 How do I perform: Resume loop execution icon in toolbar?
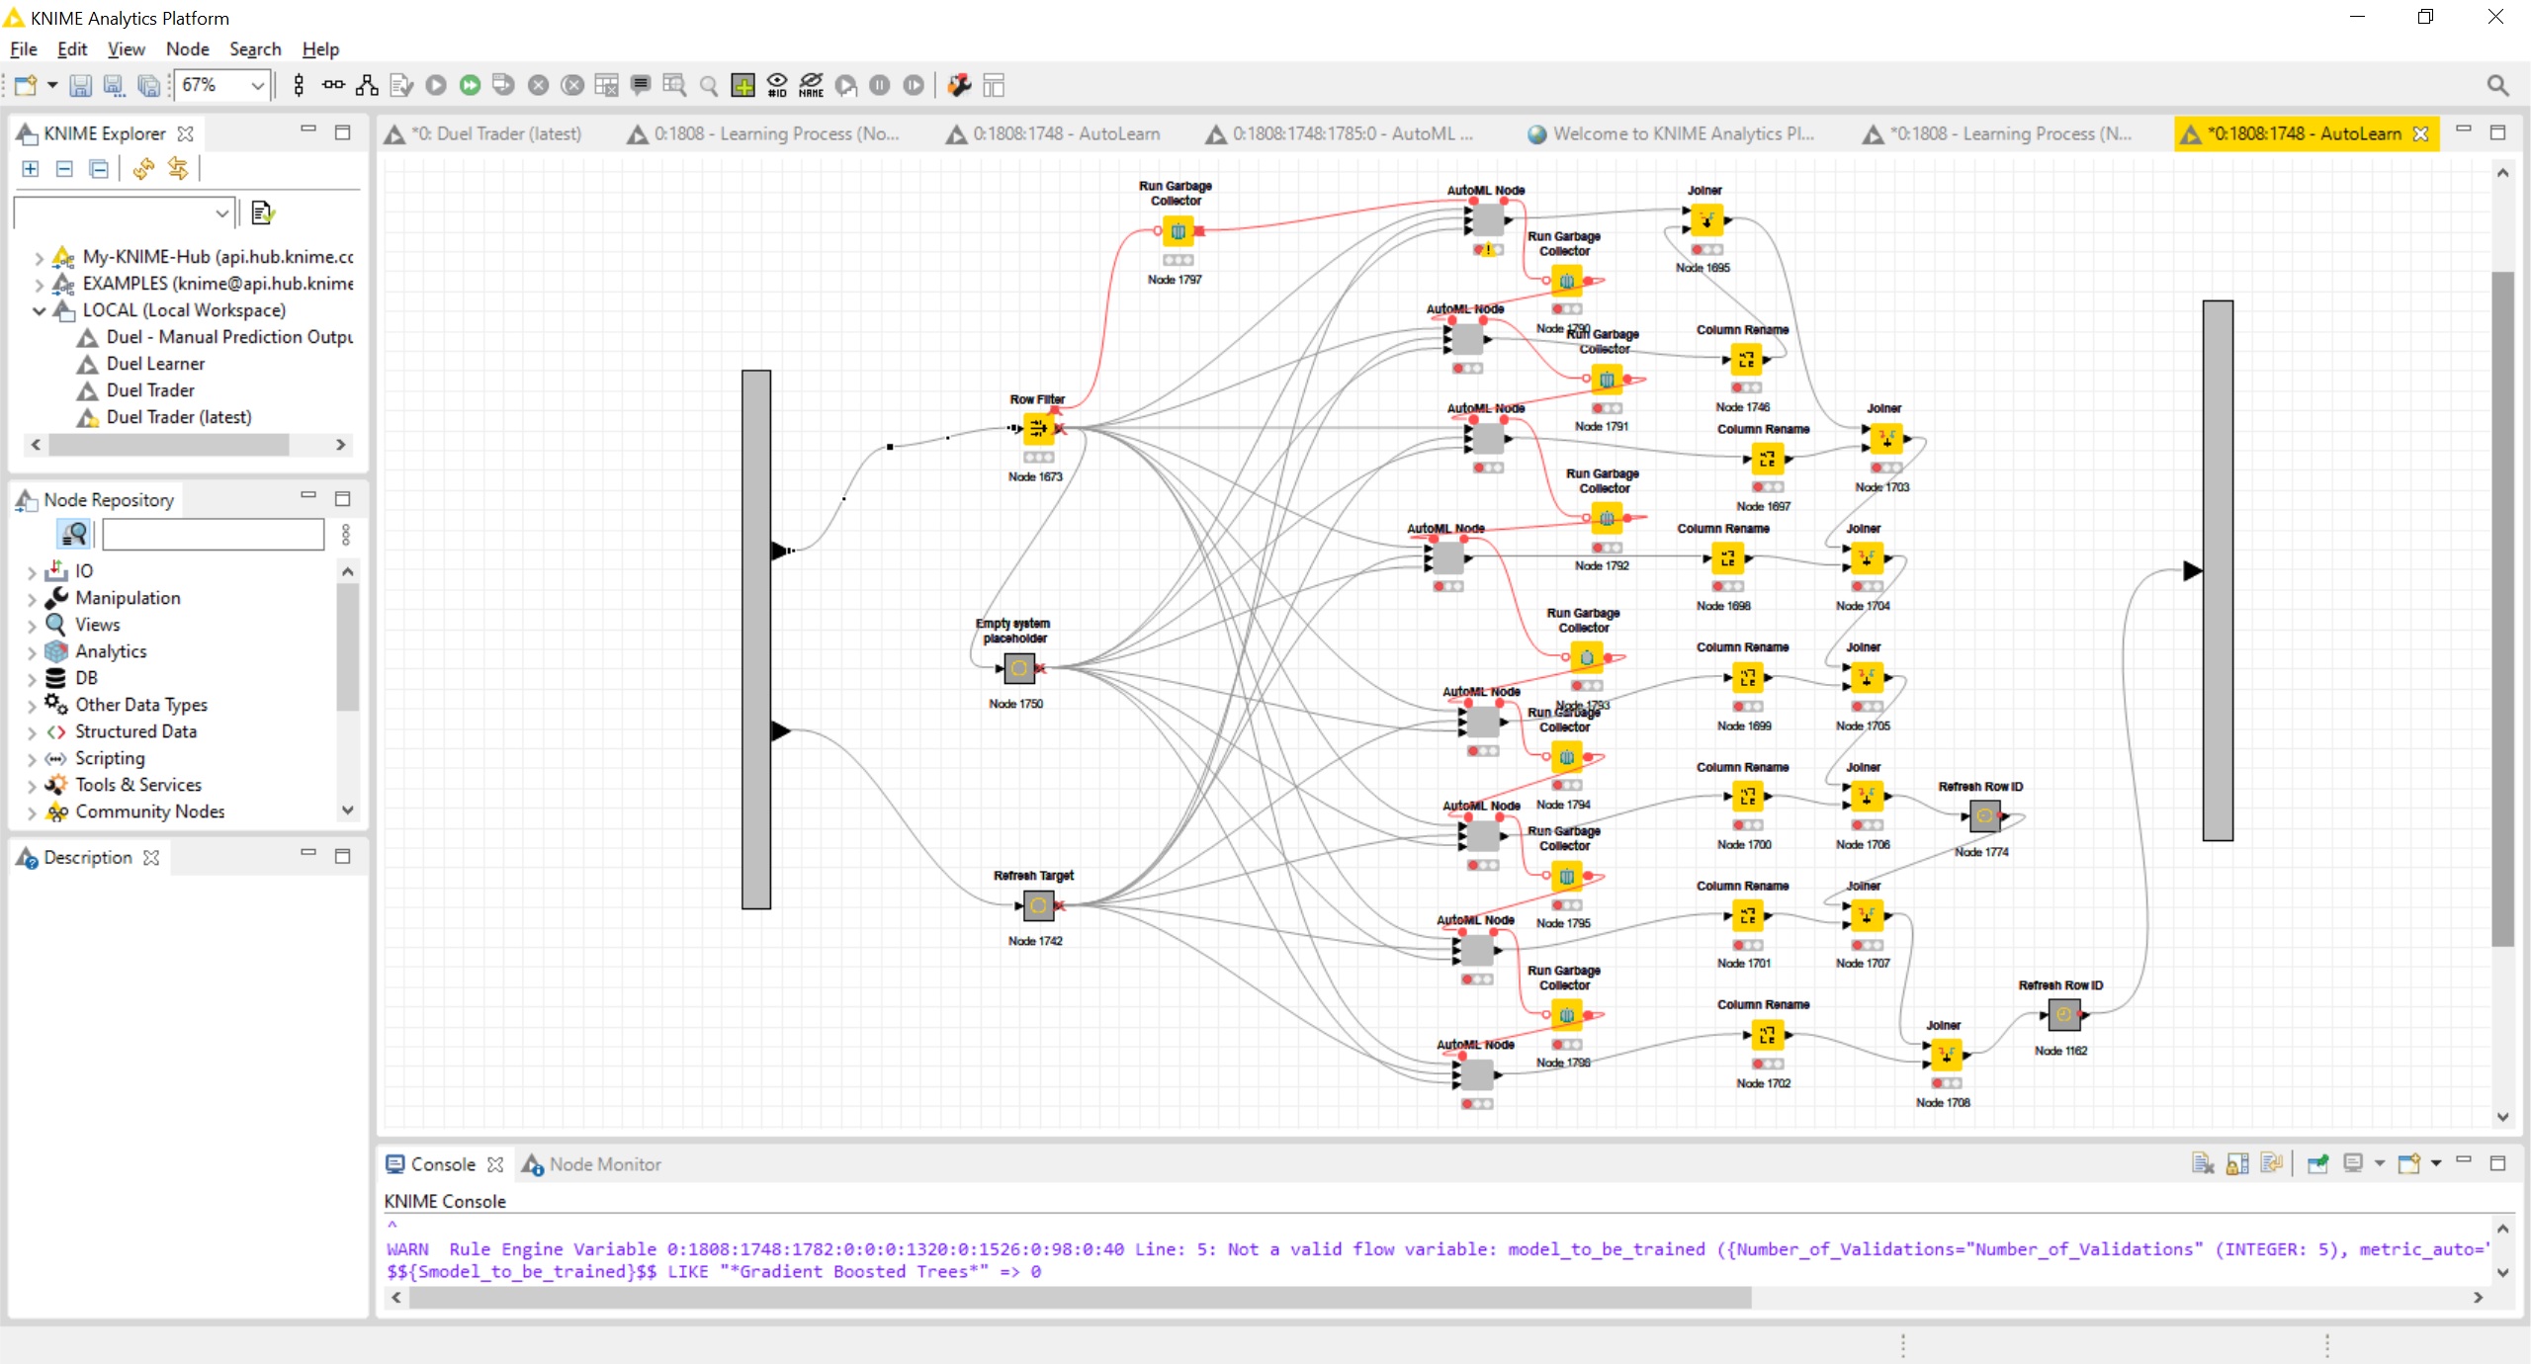914,86
